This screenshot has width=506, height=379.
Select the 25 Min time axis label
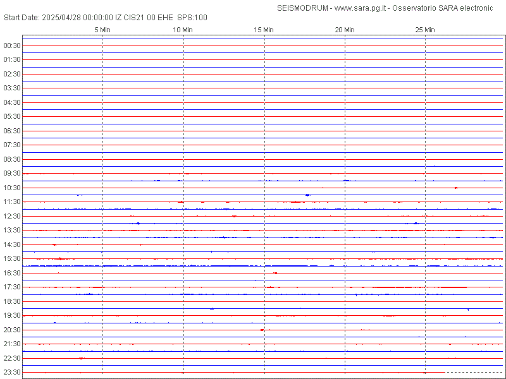pyautogui.click(x=425, y=30)
